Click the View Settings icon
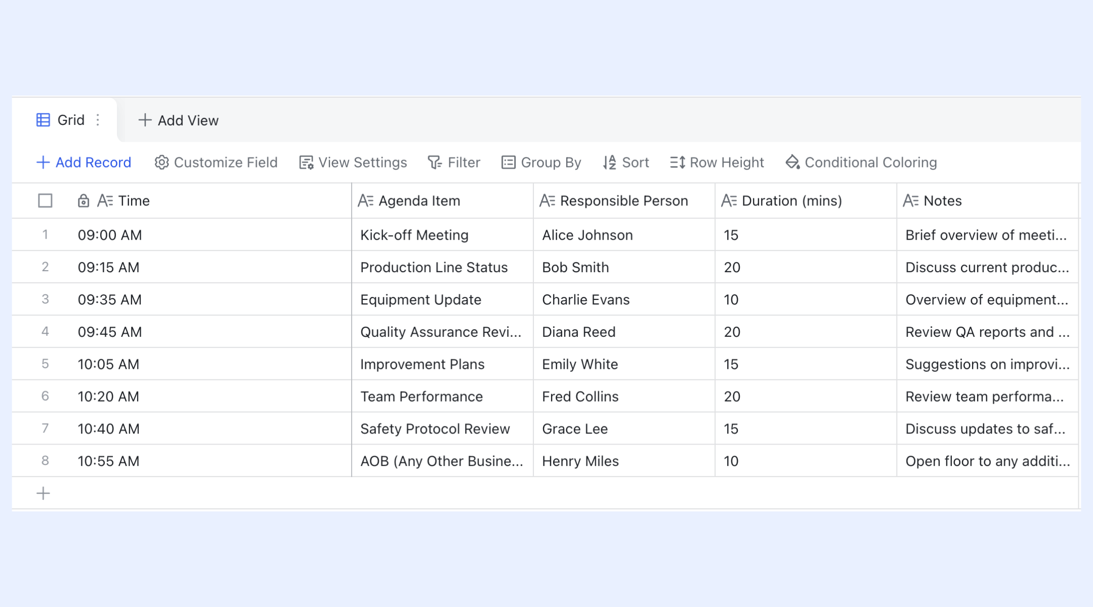This screenshot has height=607, width=1093. (306, 162)
